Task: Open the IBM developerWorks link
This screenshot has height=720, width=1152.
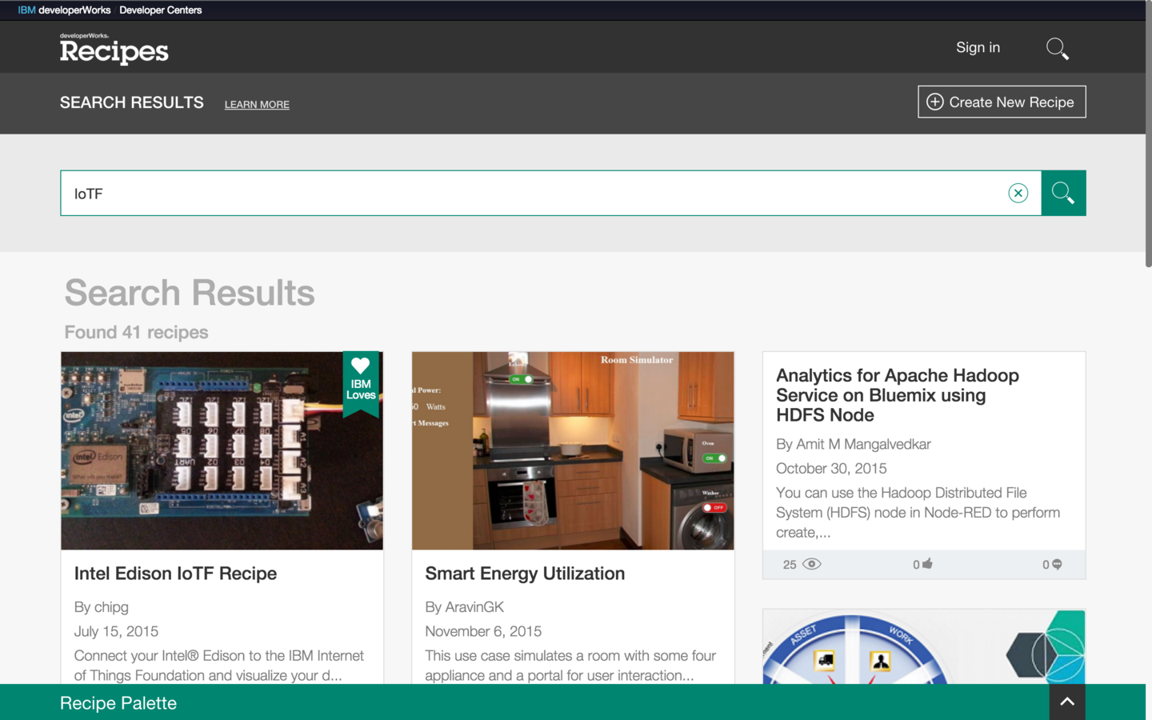Action: coord(64,10)
